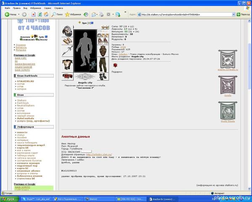
Task: Open the History toolbar icon
Action: click(86, 14)
